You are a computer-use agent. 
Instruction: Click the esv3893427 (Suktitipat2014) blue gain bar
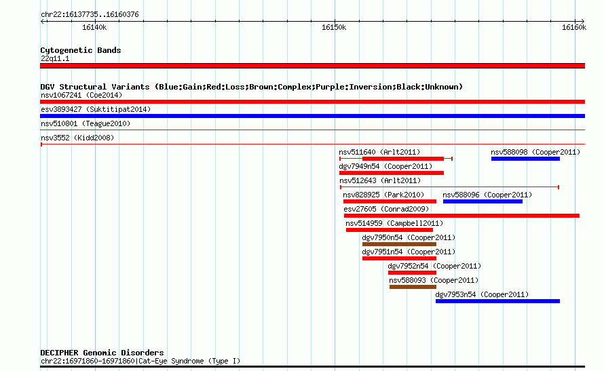pos(312,116)
